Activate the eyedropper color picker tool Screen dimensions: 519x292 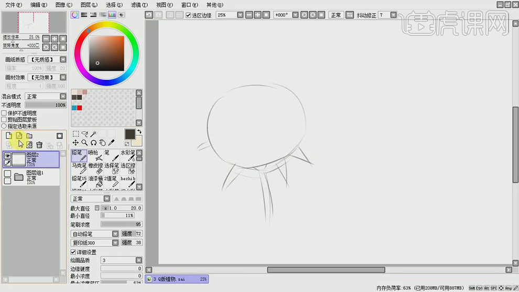click(x=112, y=143)
